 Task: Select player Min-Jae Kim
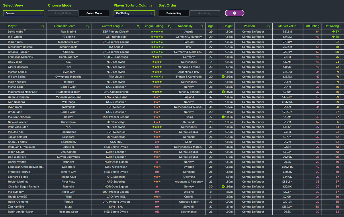16,132
